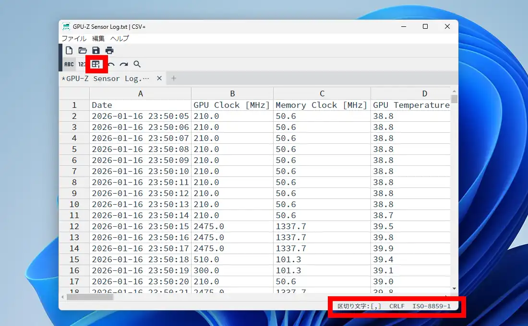Create a new file with the blank page icon

69,50
